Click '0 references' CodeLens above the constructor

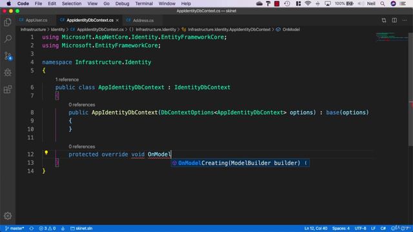(82, 104)
